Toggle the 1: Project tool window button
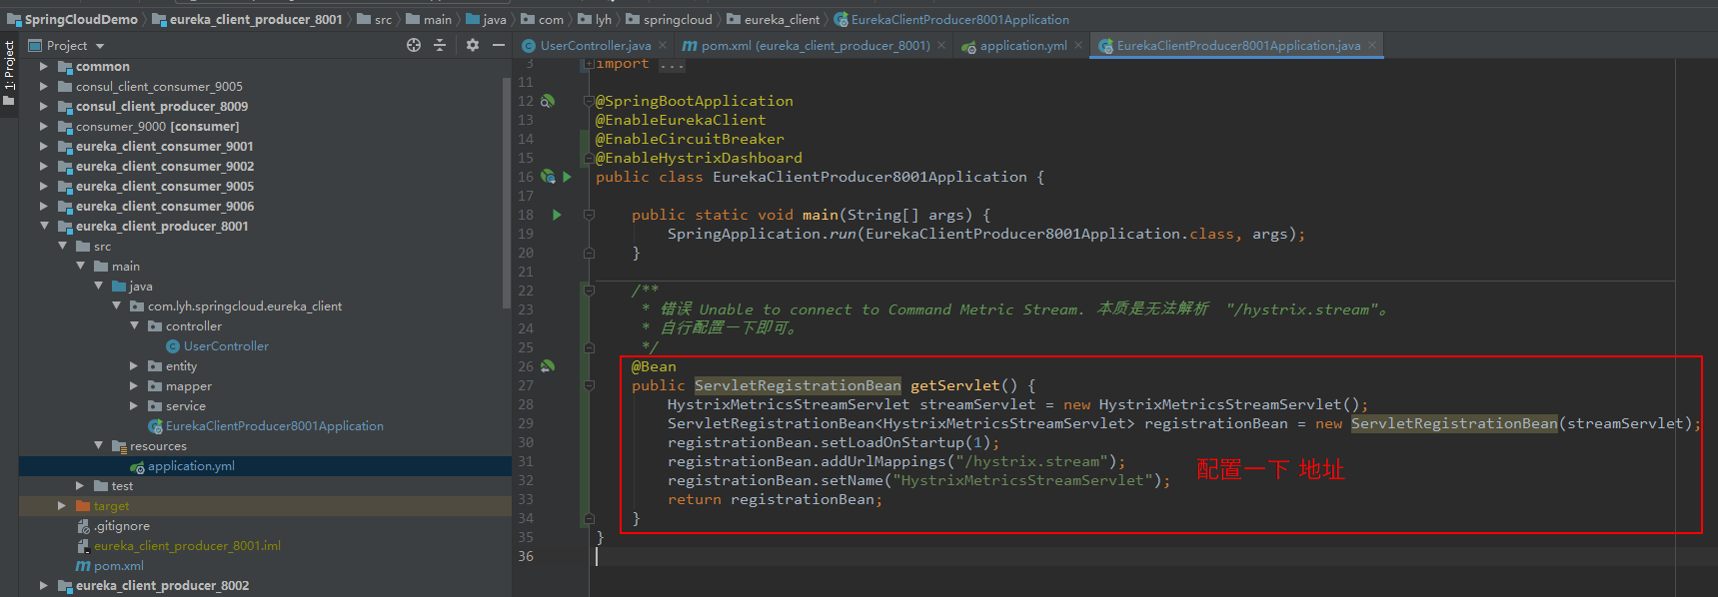The width and height of the screenshot is (1718, 597). tap(9, 74)
